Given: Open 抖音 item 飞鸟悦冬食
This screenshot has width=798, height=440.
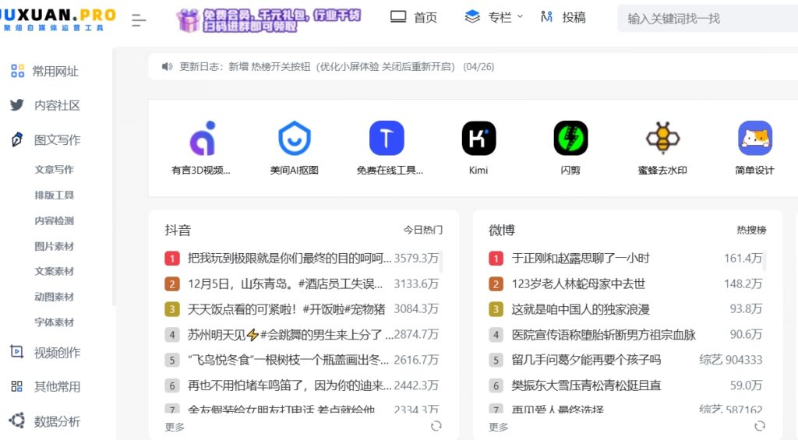Looking at the screenshot, I should [288, 360].
